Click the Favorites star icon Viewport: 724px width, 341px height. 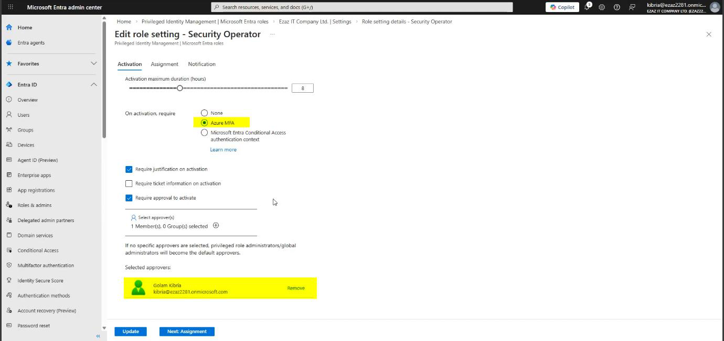(x=9, y=63)
